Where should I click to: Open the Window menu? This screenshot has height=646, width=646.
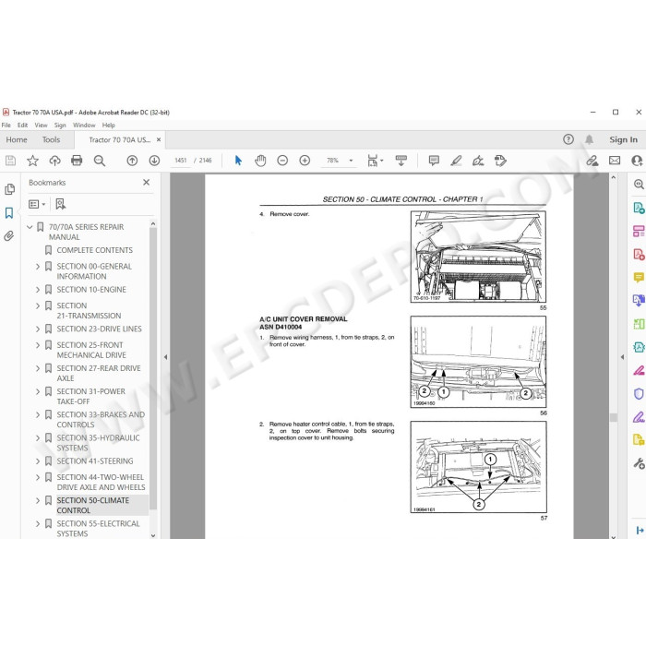point(84,125)
